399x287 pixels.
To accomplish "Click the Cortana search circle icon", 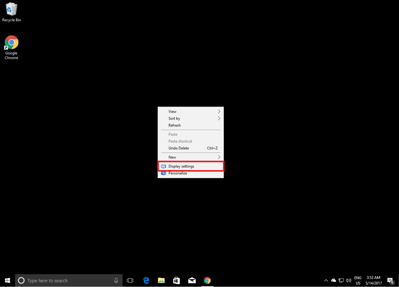I will pyautogui.click(x=21, y=280).
